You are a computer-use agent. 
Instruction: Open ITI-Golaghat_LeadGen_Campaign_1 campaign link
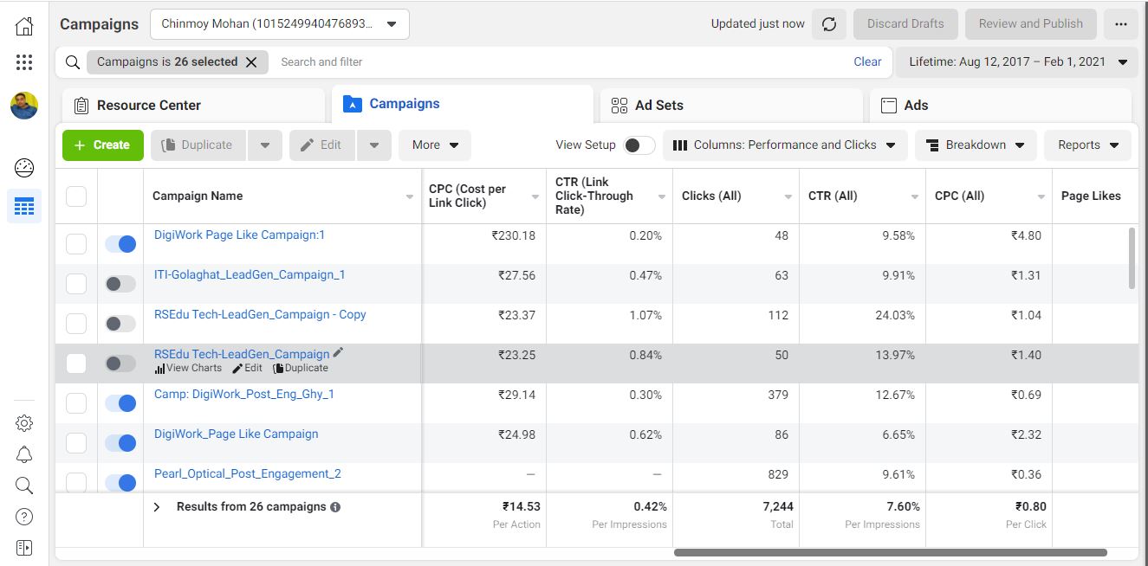(x=250, y=275)
